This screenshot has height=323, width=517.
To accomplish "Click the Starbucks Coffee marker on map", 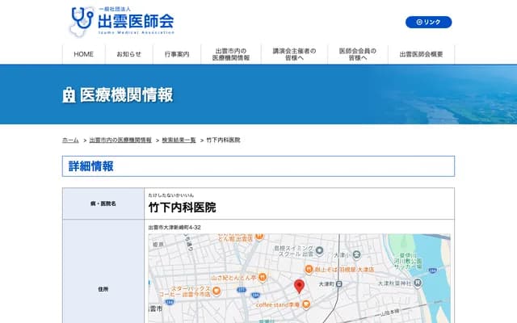I will 217,290.
